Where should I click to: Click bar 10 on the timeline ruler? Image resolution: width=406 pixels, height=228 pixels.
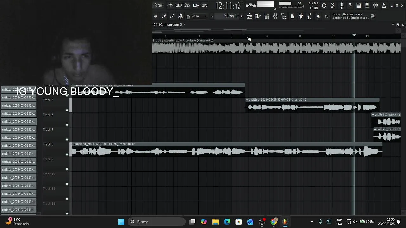coord(266,36)
